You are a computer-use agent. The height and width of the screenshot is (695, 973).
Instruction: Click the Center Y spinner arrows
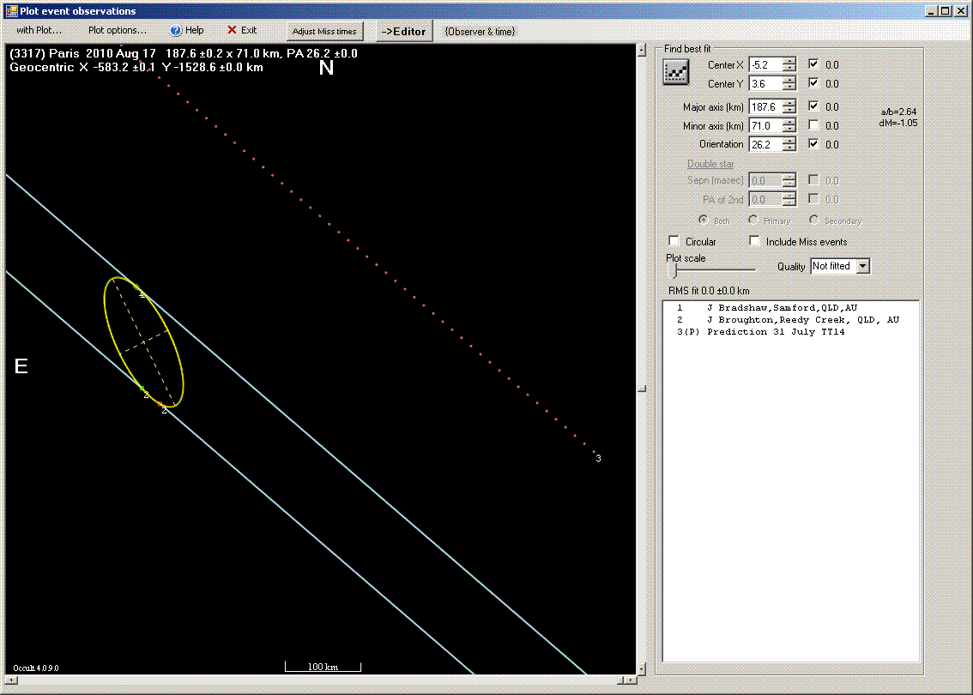(789, 84)
